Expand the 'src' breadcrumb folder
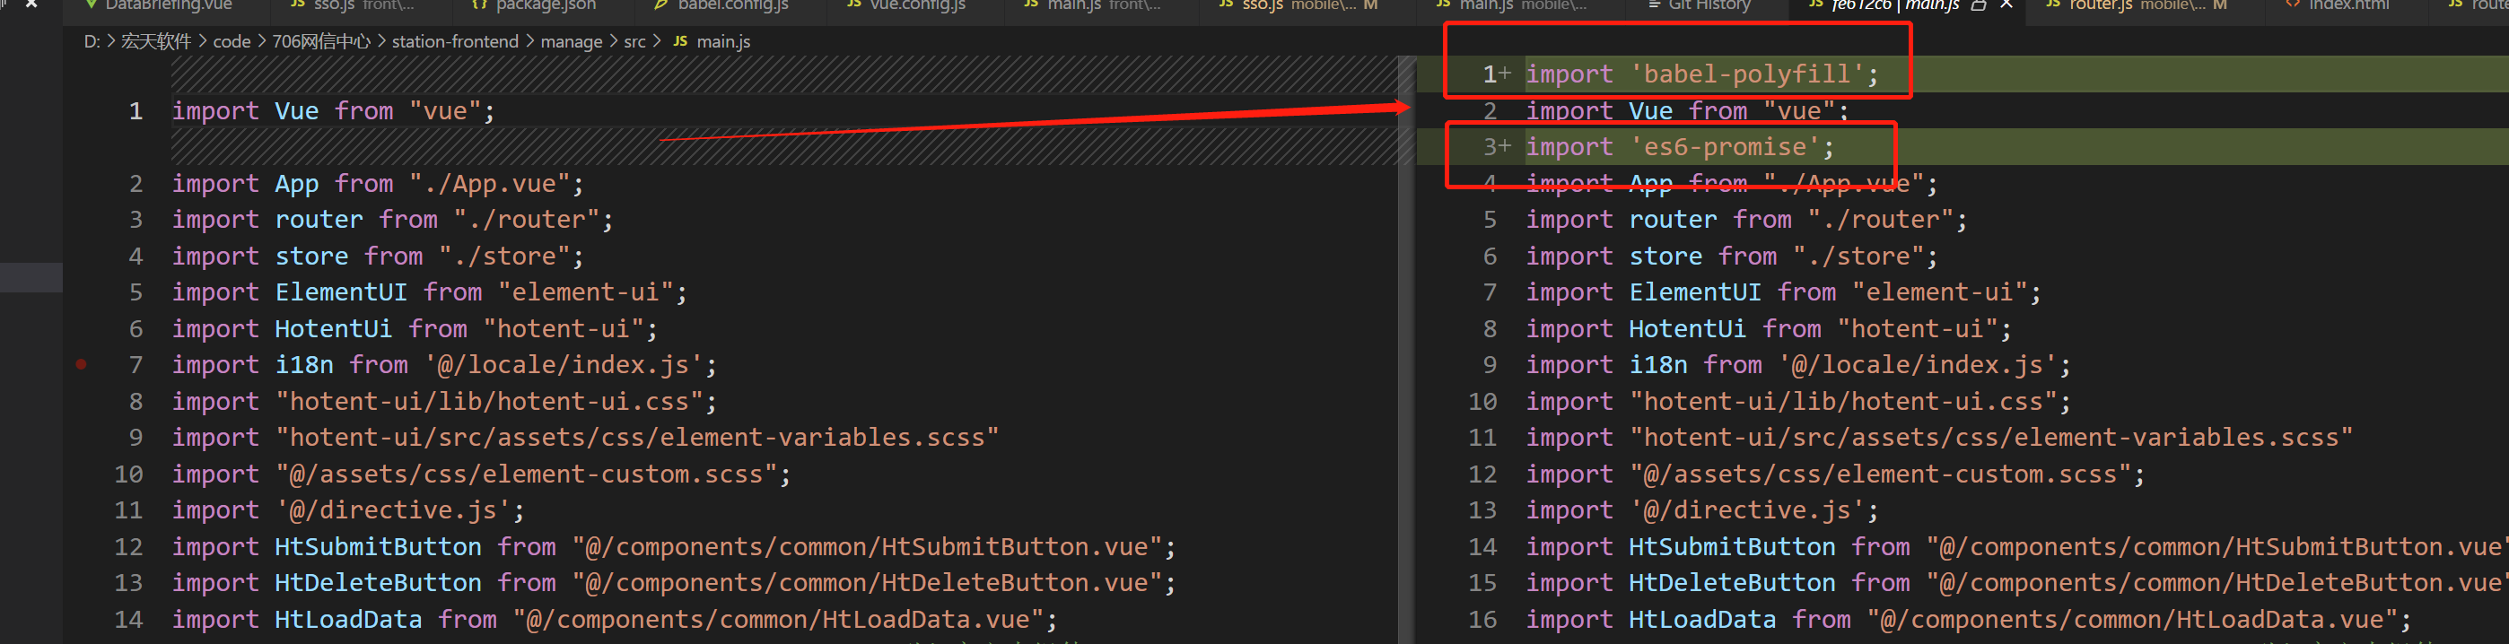 pos(634,42)
